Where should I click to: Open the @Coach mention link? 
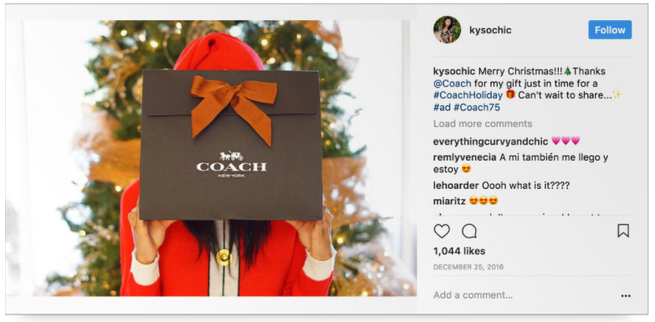(452, 83)
